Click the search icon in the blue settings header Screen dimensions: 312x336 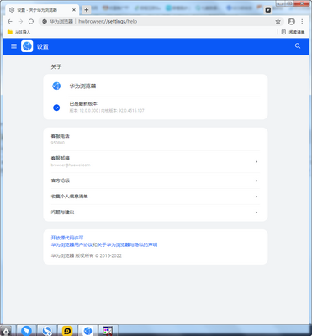pos(298,46)
